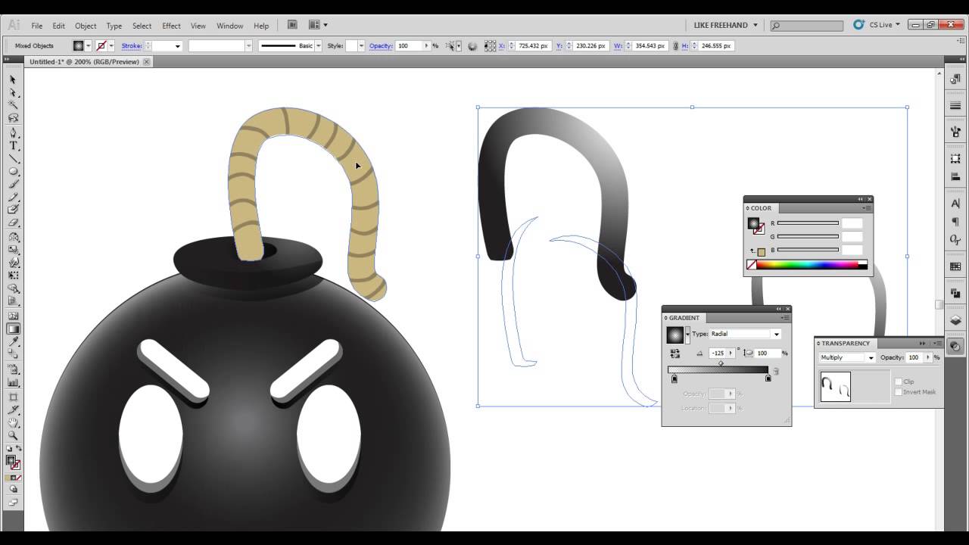Click the search field in top bar
Image resolution: width=969 pixels, height=545 pixels.
point(807,26)
